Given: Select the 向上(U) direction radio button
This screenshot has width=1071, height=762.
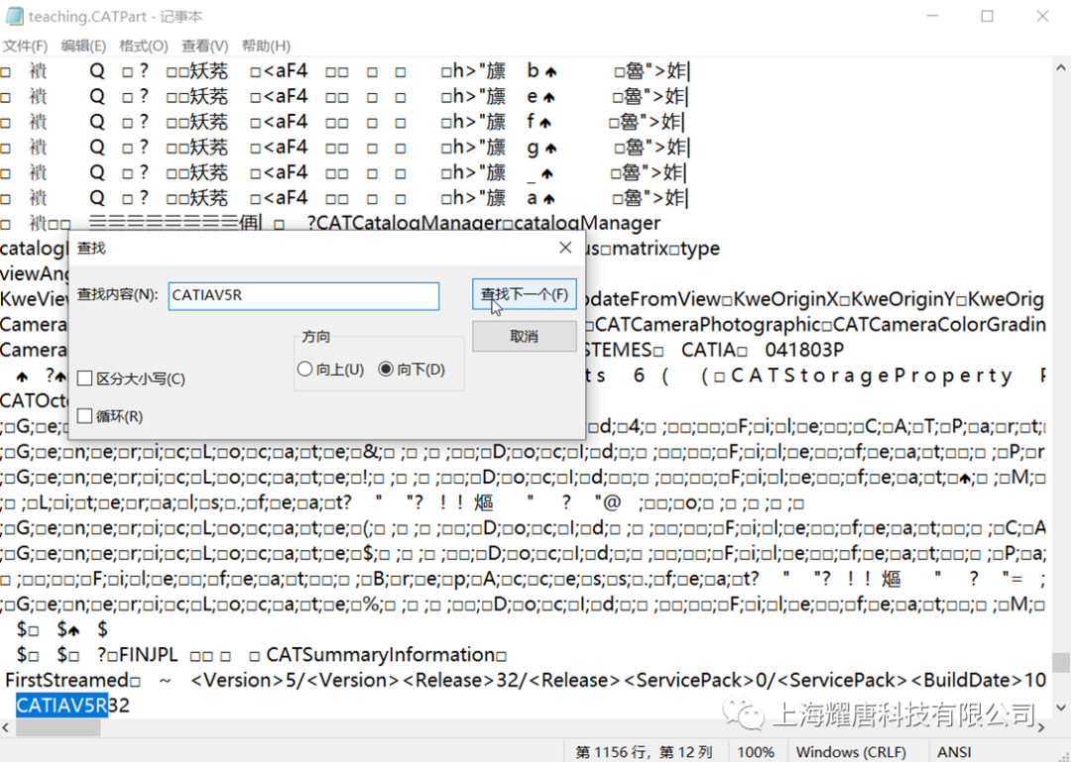Looking at the screenshot, I should [x=304, y=370].
